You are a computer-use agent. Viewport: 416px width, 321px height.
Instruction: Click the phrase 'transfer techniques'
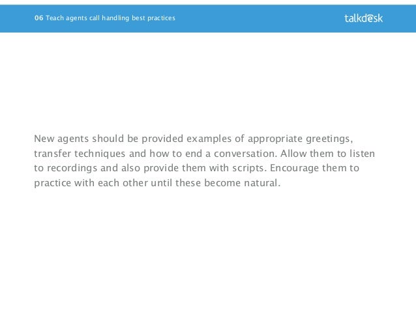(x=80, y=154)
